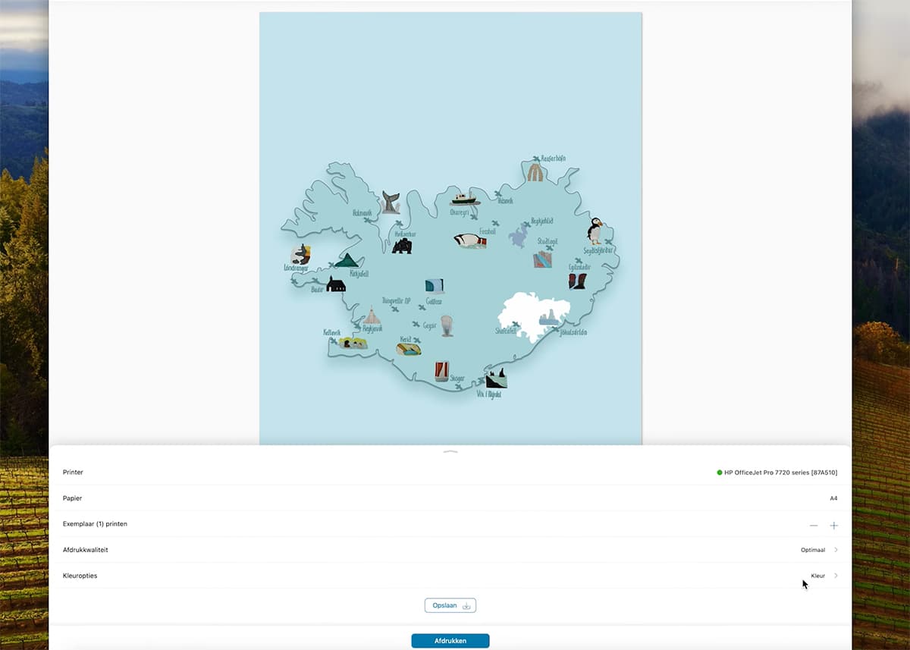Click the Kleuropties label
Image resolution: width=910 pixels, height=650 pixels.
click(80, 576)
